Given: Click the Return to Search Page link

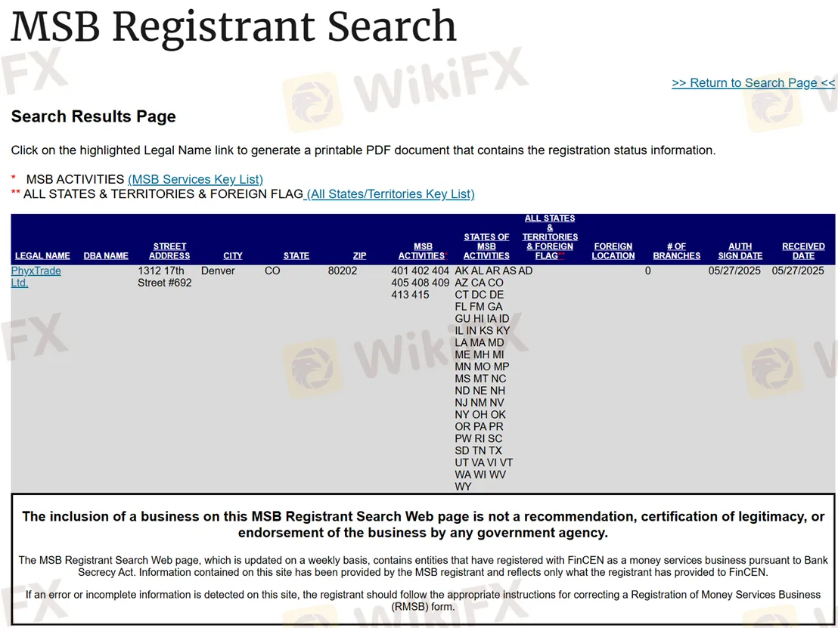Looking at the screenshot, I should [x=753, y=83].
